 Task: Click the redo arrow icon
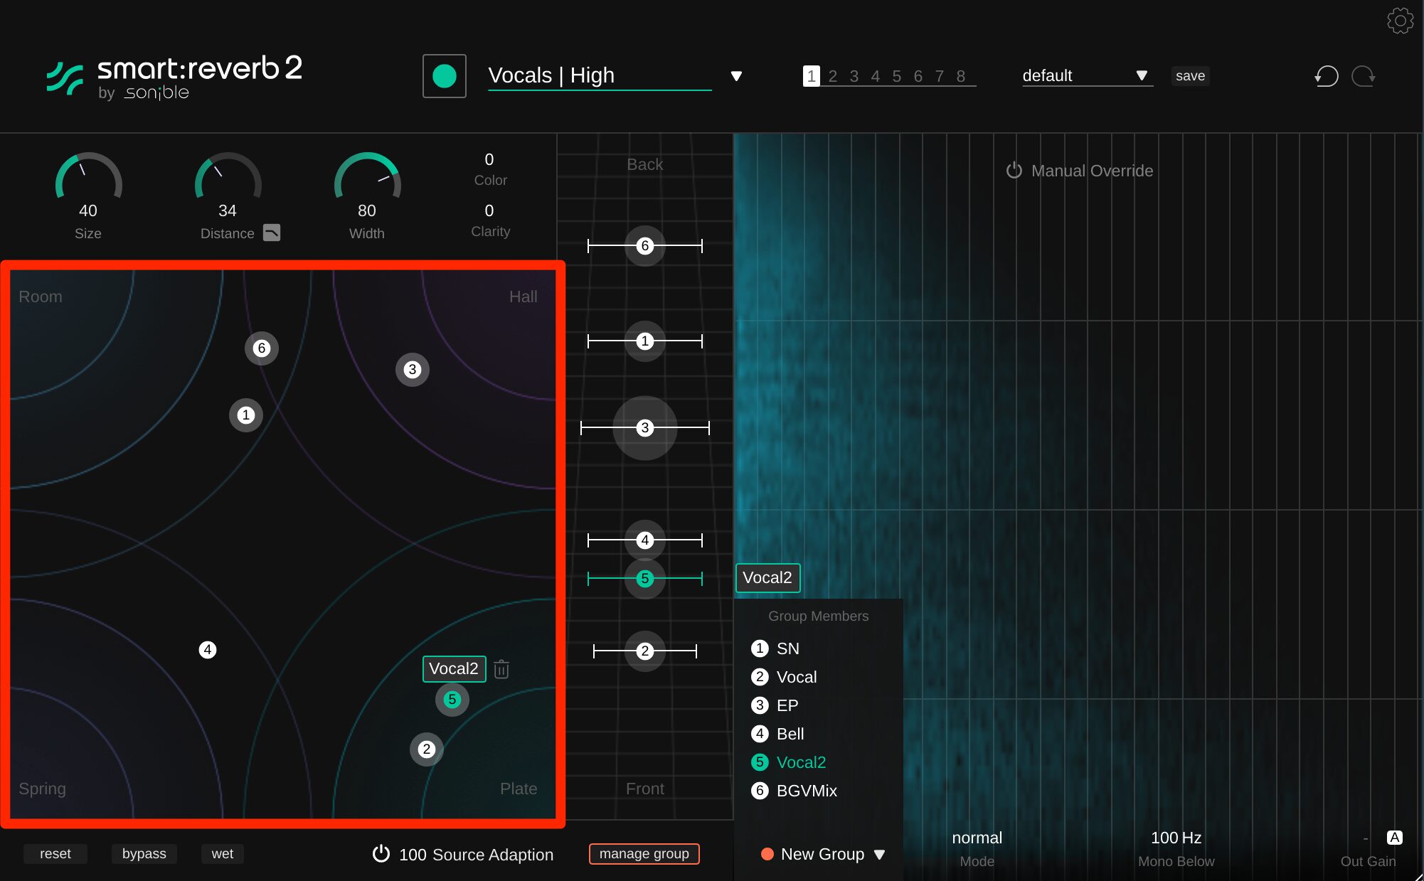(x=1364, y=76)
